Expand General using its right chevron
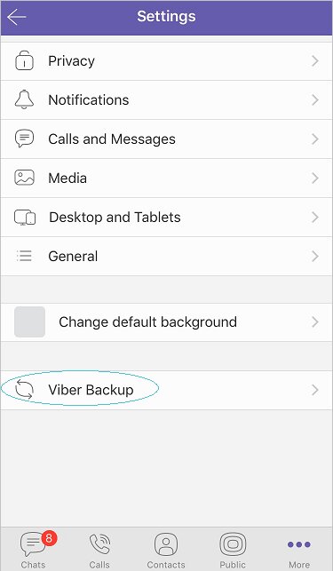 point(315,257)
